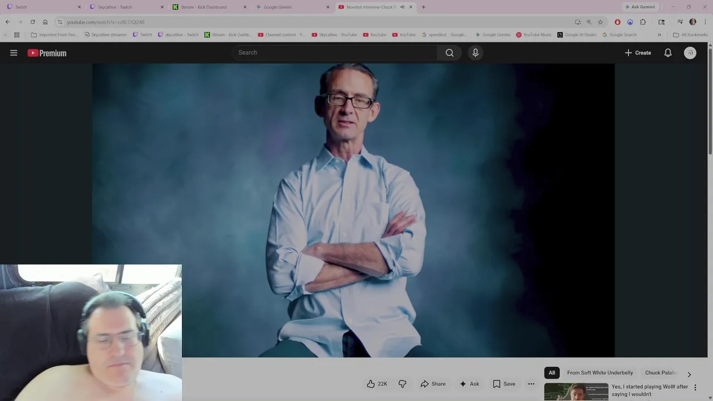Open a new browser tab
The width and height of the screenshot is (713, 401).
coord(423,7)
